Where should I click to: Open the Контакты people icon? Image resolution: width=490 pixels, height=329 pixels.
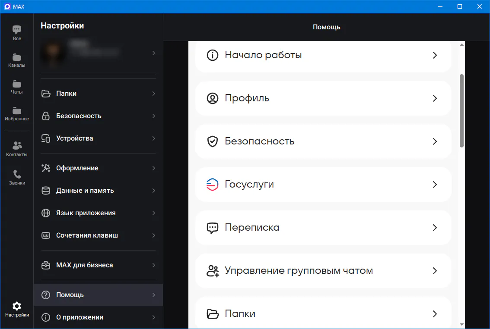pos(17,145)
